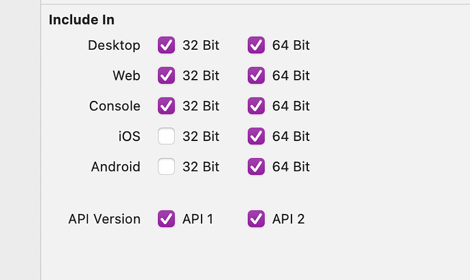Check the Android 32 Bit checkbox
The width and height of the screenshot is (470, 280).
tap(166, 167)
